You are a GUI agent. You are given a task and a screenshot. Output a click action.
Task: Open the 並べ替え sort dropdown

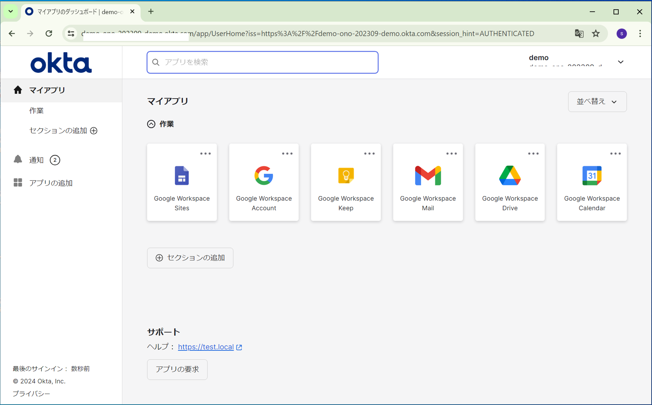pos(597,101)
